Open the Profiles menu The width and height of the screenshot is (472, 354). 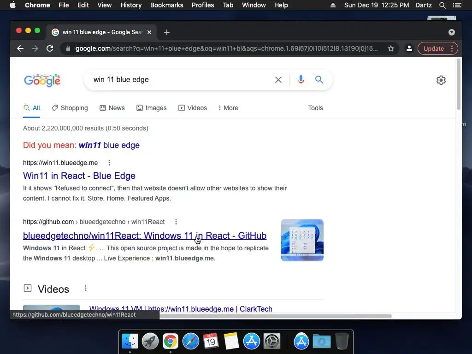point(203,5)
